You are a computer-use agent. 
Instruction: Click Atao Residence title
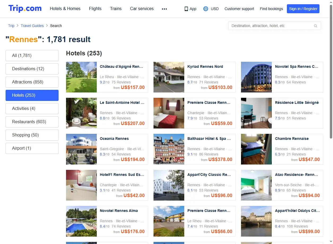pos(297,175)
